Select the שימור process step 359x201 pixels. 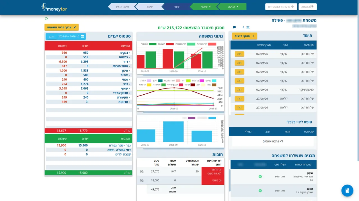149,7
